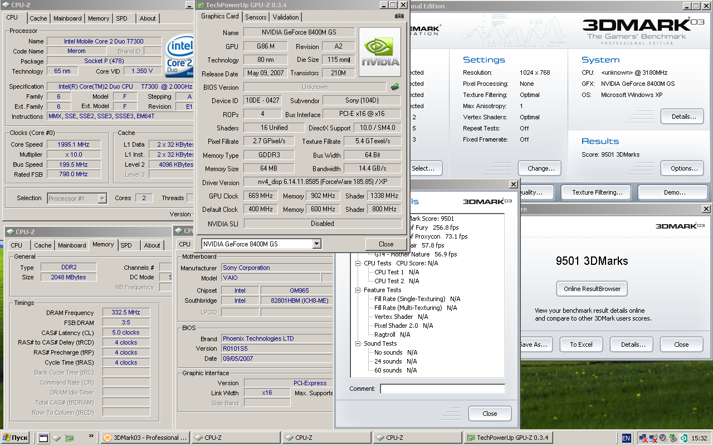Click the '332.5 MHz' DRAM Frequency field
The height and width of the screenshot is (446, 713).
126,313
